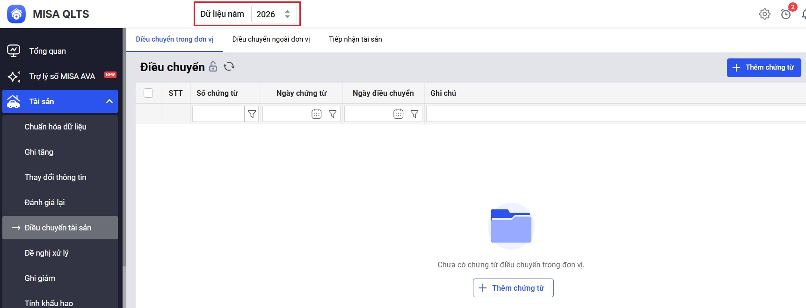Change the Dữ liệu năm year stepper

287,14
